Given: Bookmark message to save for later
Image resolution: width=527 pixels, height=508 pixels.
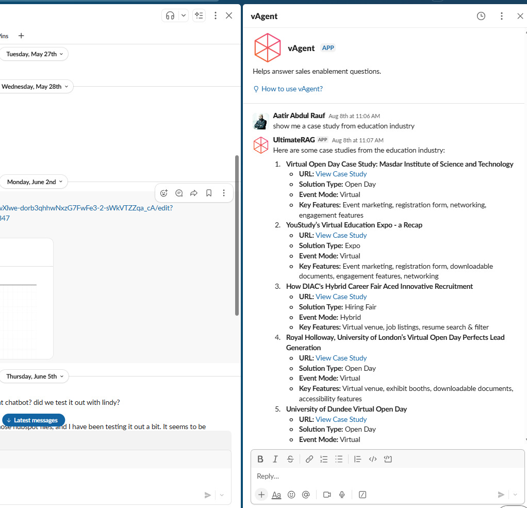Looking at the screenshot, I should pyautogui.click(x=209, y=193).
